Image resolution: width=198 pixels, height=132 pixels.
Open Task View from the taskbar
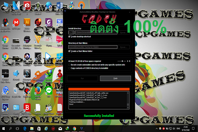point(17,129)
